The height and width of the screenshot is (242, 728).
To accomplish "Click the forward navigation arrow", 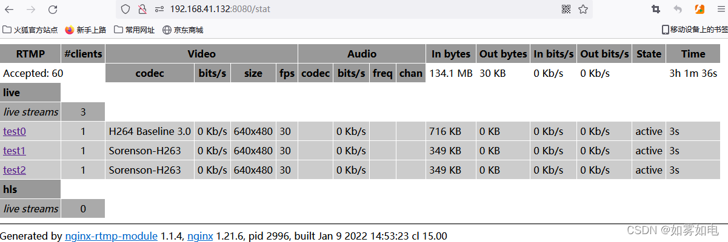I will (31, 9).
